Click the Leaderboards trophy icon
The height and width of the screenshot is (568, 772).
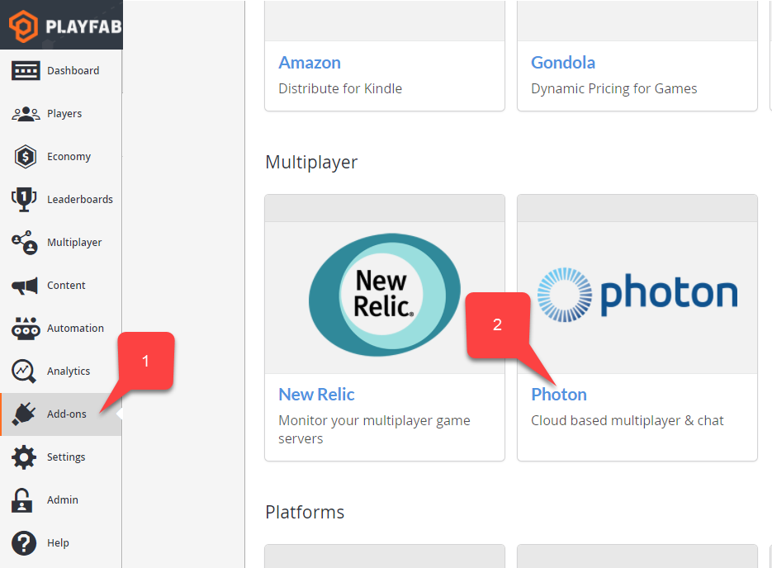tap(24, 199)
